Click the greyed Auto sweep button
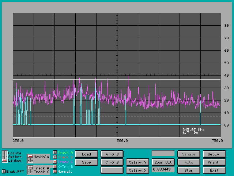The width and height of the screenshot is (234, 176). point(189,162)
